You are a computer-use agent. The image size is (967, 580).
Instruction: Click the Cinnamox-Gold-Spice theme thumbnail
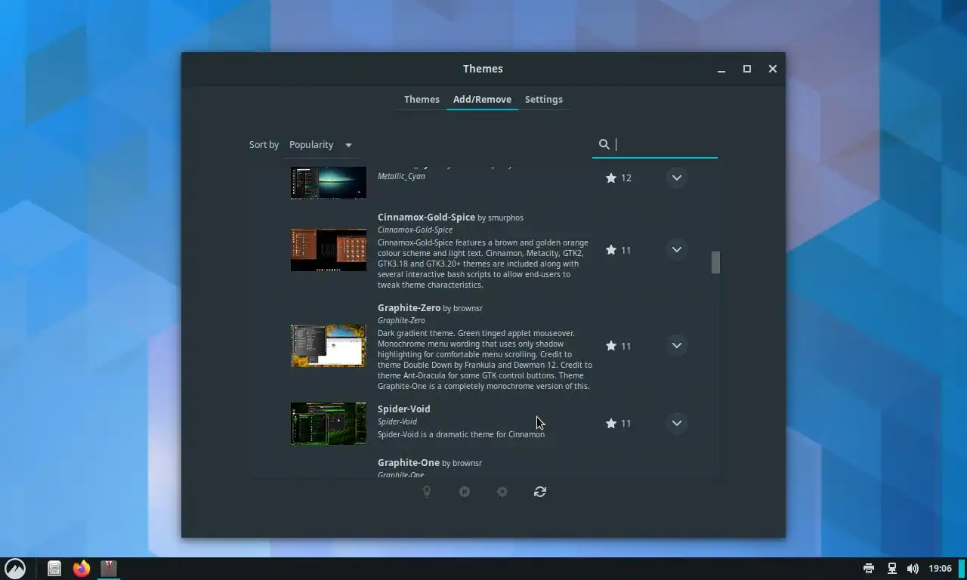(329, 250)
